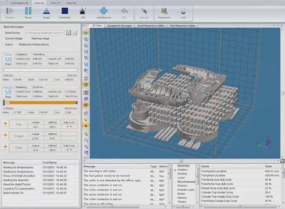Open the Build Parameters Editor tab

(x=151, y=25)
